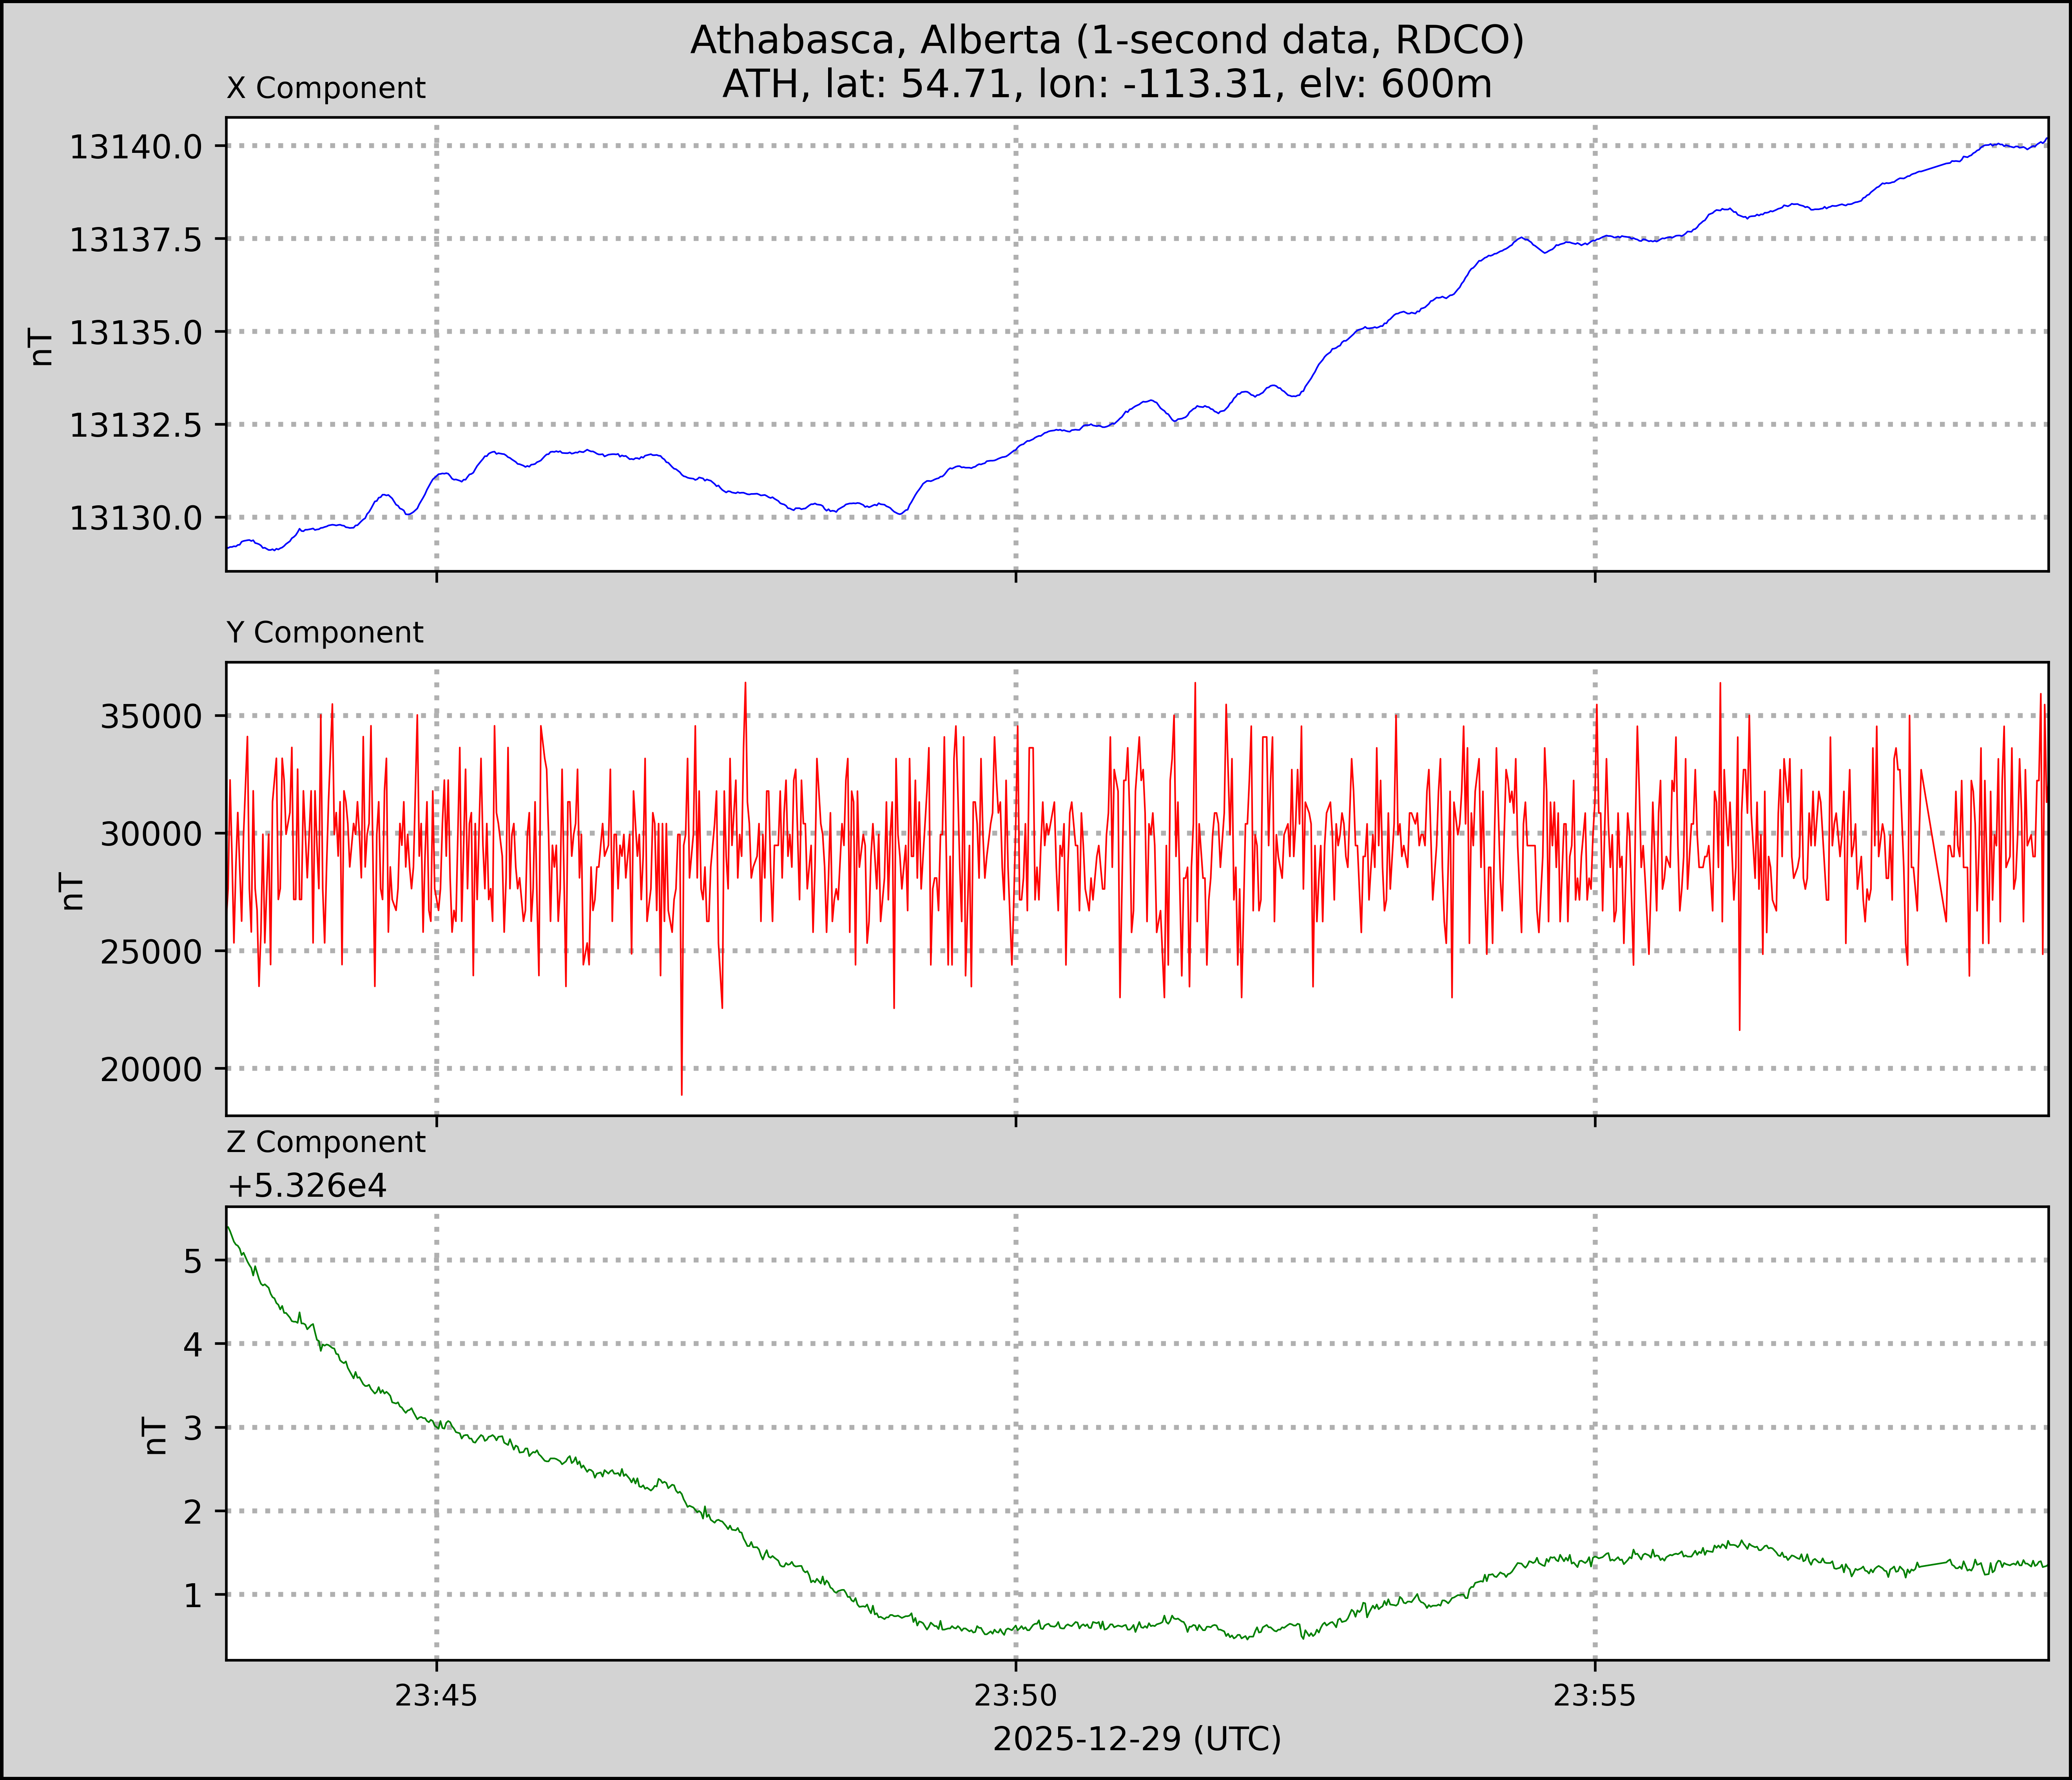Click the 35000 tick on Y plot

(x=150, y=717)
